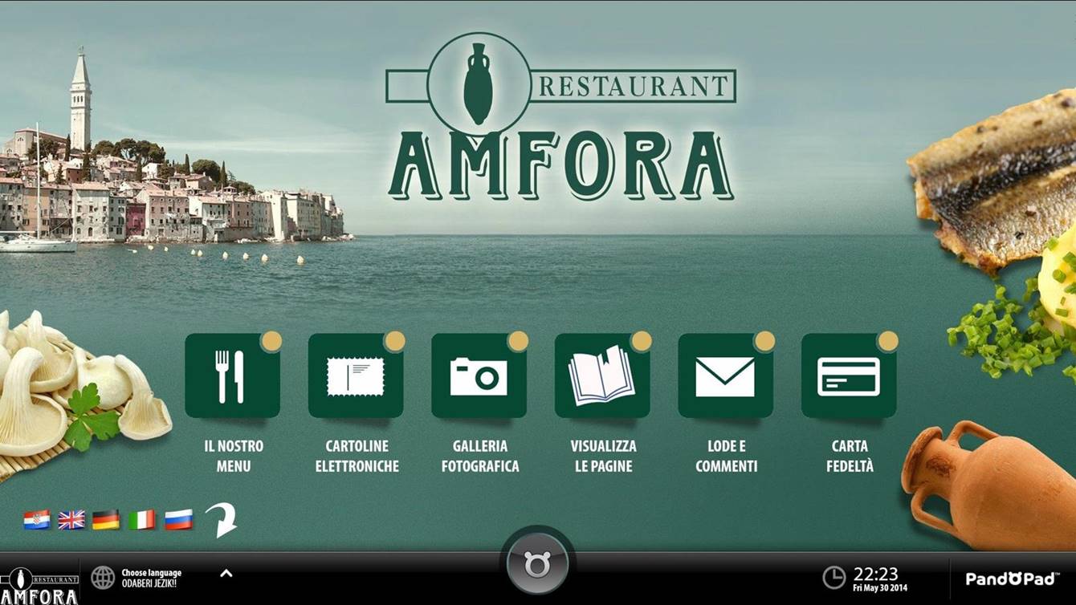
Task: Click the CARTA FEDELTÀ label
Action: (x=850, y=456)
